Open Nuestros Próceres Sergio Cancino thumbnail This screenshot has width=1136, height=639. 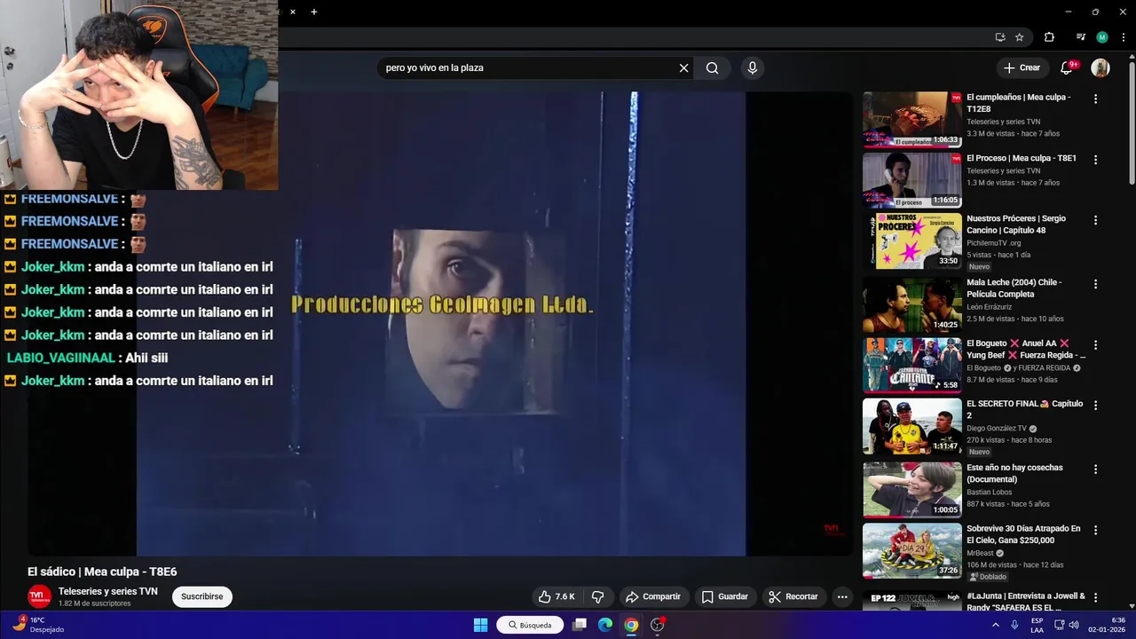(911, 241)
